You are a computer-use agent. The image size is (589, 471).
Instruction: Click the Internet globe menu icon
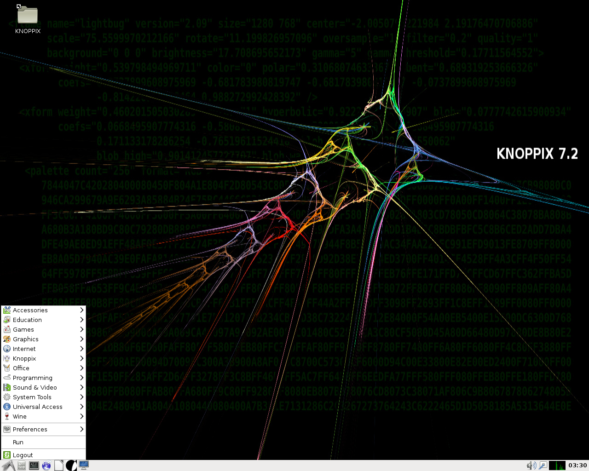[7, 349]
